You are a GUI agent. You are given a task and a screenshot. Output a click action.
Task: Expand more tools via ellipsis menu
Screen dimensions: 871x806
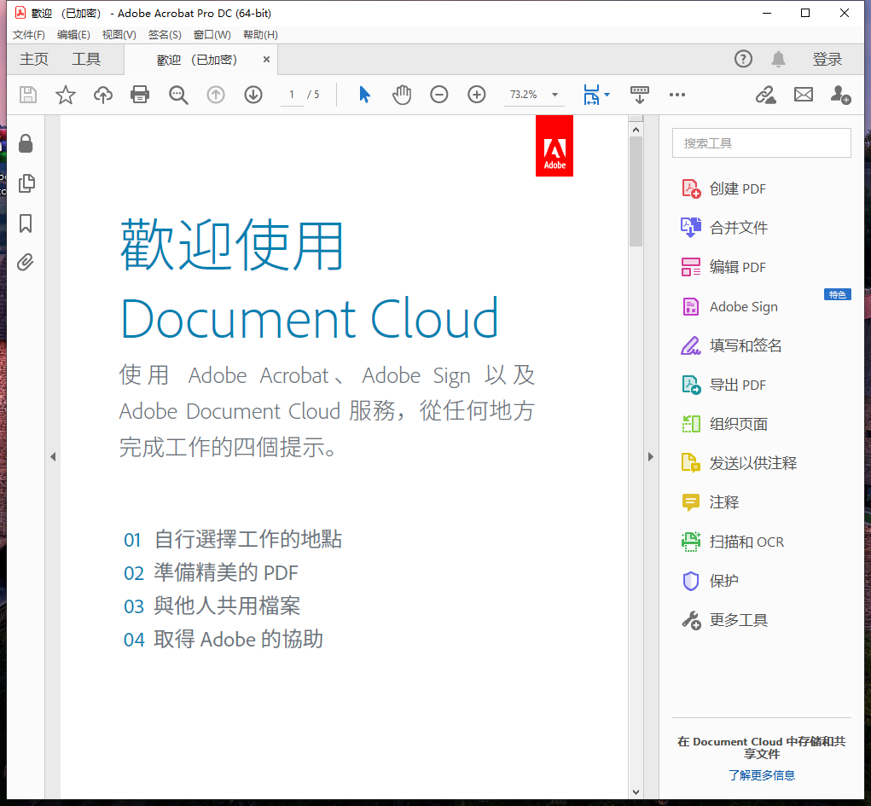tap(677, 95)
